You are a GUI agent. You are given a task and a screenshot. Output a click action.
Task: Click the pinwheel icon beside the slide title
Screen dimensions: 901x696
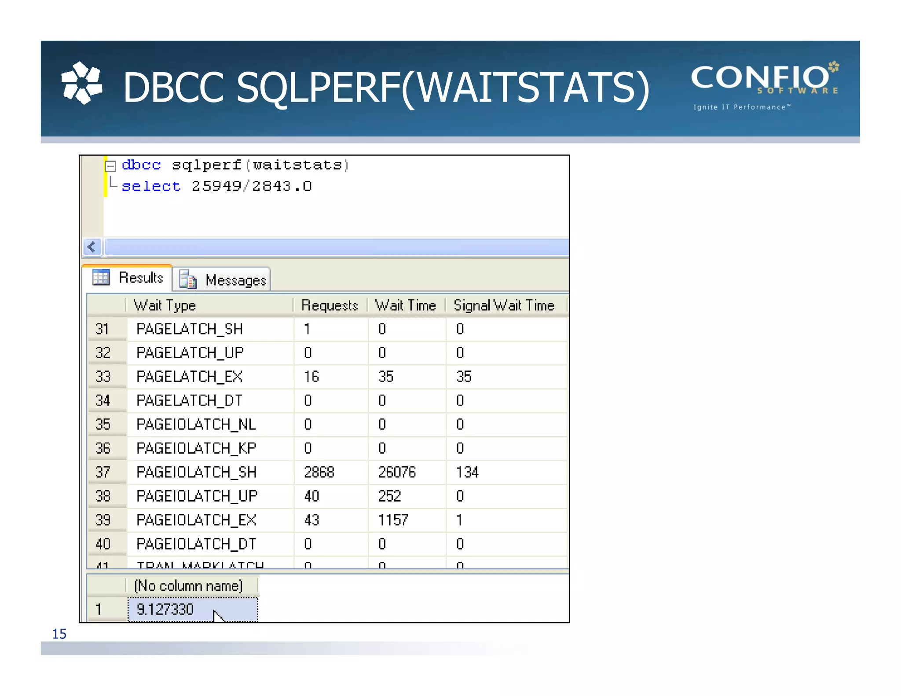[x=82, y=83]
